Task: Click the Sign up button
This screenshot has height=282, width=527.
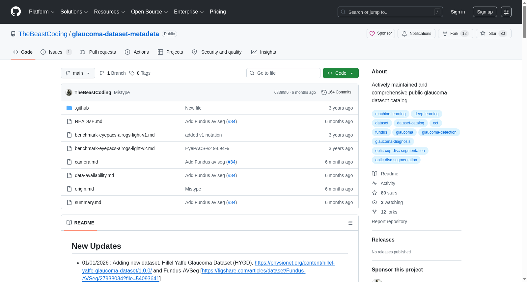Action: point(485,12)
